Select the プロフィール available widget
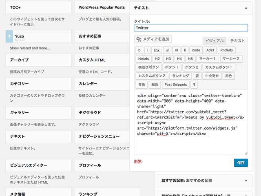This screenshot has height=196, width=261. click(102, 165)
